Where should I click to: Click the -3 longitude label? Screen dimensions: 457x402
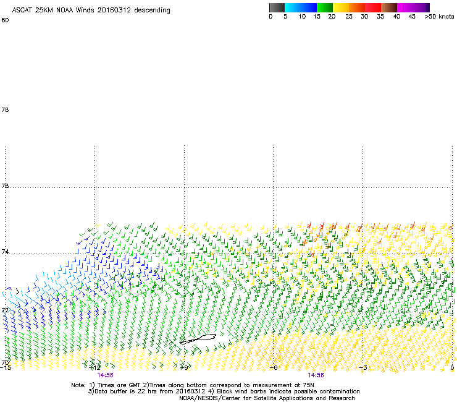tap(363, 368)
